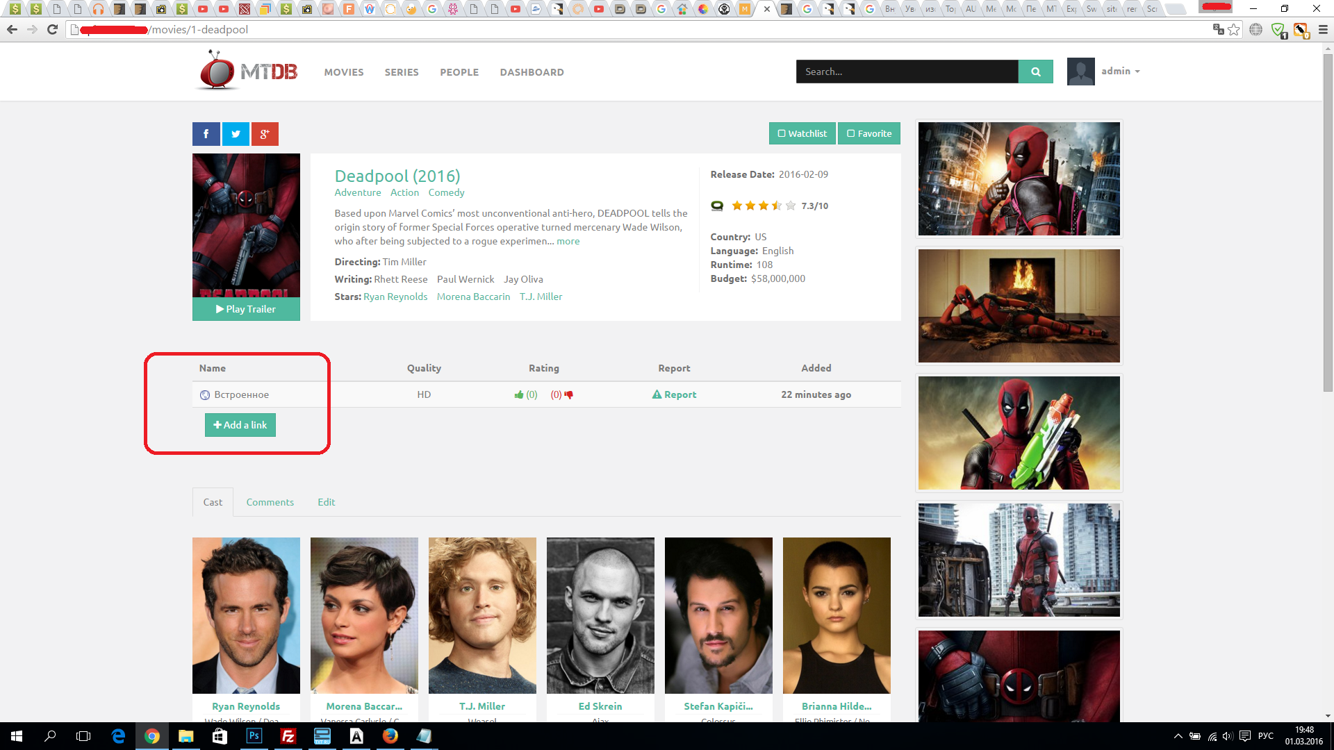Open Photoshop from the taskbar
Screen dimensions: 1334x750
click(x=254, y=736)
